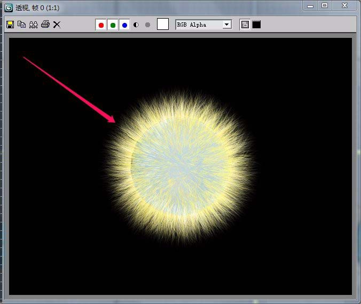Toggle the red channel display
The image size is (361, 304).
101,25
